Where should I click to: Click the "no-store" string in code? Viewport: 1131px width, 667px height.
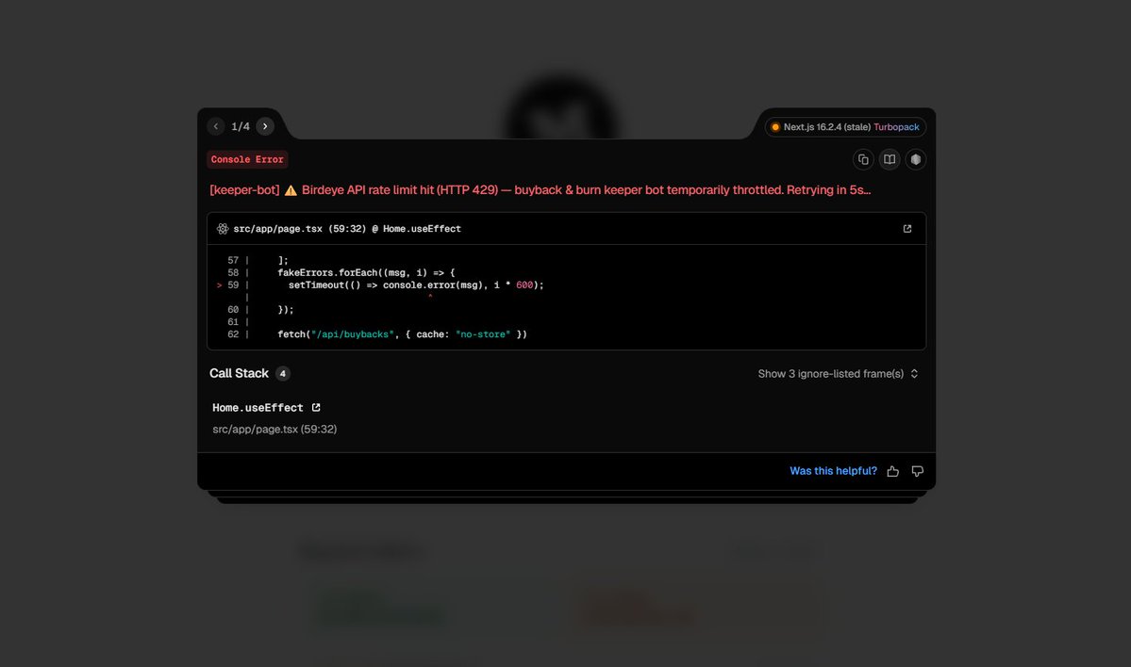click(x=483, y=334)
